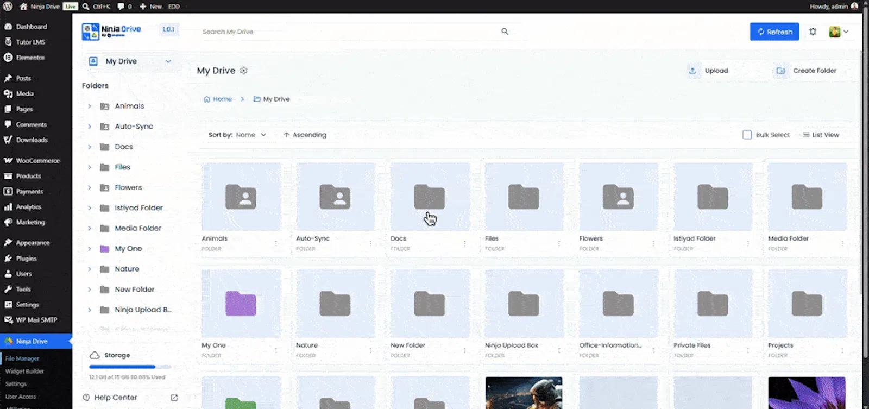The width and height of the screenshot is (869, 409).
Task: Open the soldier image thumbnail
Action: (524, 393)
